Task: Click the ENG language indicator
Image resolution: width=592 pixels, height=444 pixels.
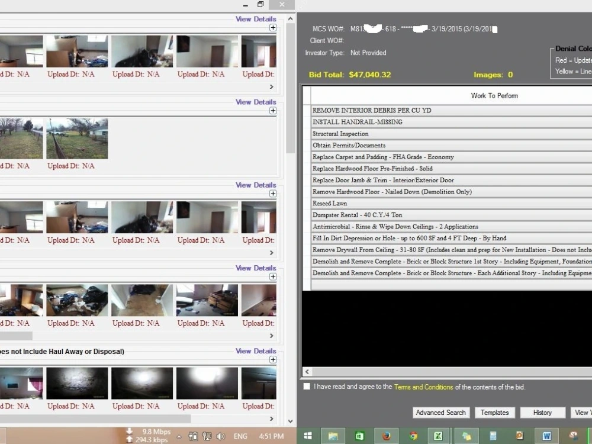Action: pyautogui.click(x=240, y=436)
